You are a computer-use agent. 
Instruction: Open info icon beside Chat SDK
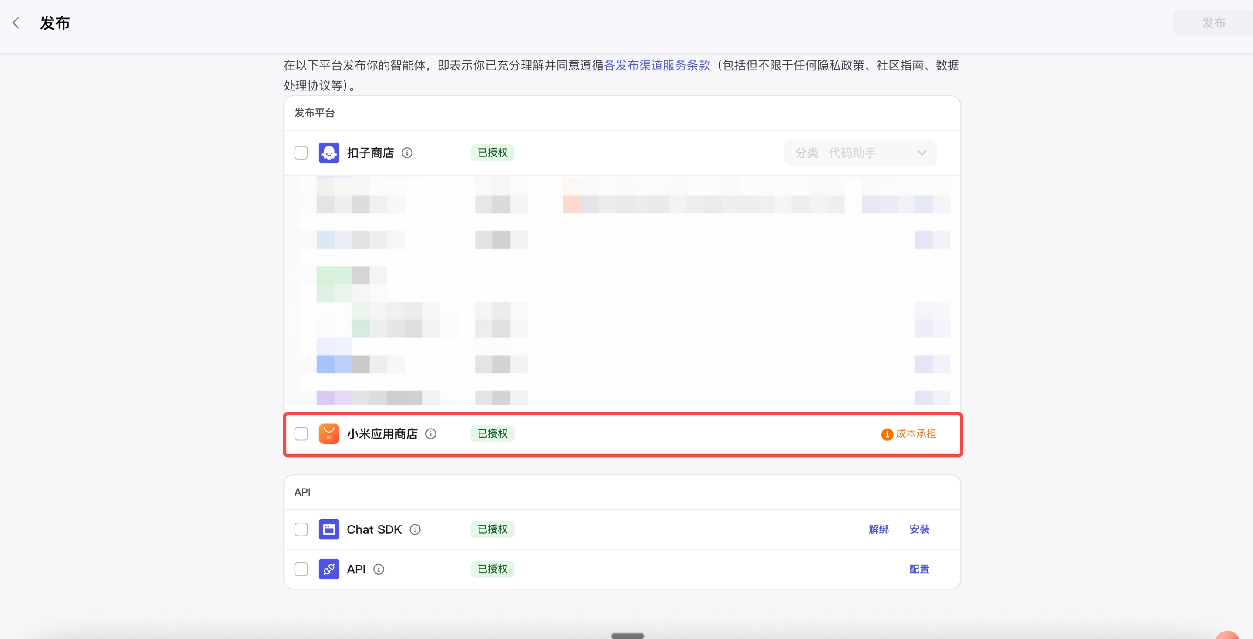415,529
